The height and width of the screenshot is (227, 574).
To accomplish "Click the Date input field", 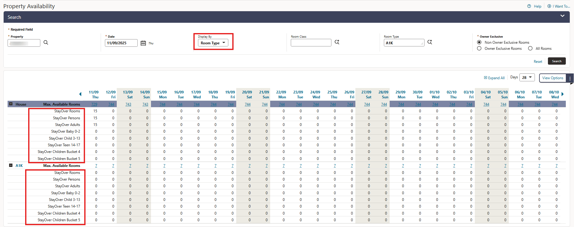I will tap(121, 43).
